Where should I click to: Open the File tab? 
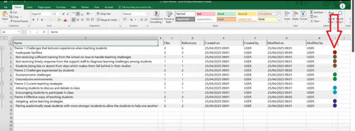(x=6, y=7)
